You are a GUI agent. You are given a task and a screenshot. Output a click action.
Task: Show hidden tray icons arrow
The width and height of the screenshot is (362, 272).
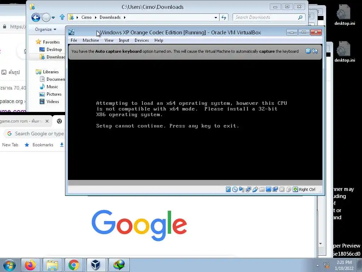coord(317,265)
